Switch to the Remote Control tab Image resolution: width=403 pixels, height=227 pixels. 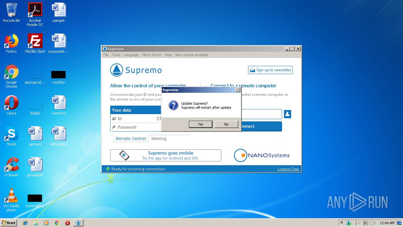click(130, 139)
